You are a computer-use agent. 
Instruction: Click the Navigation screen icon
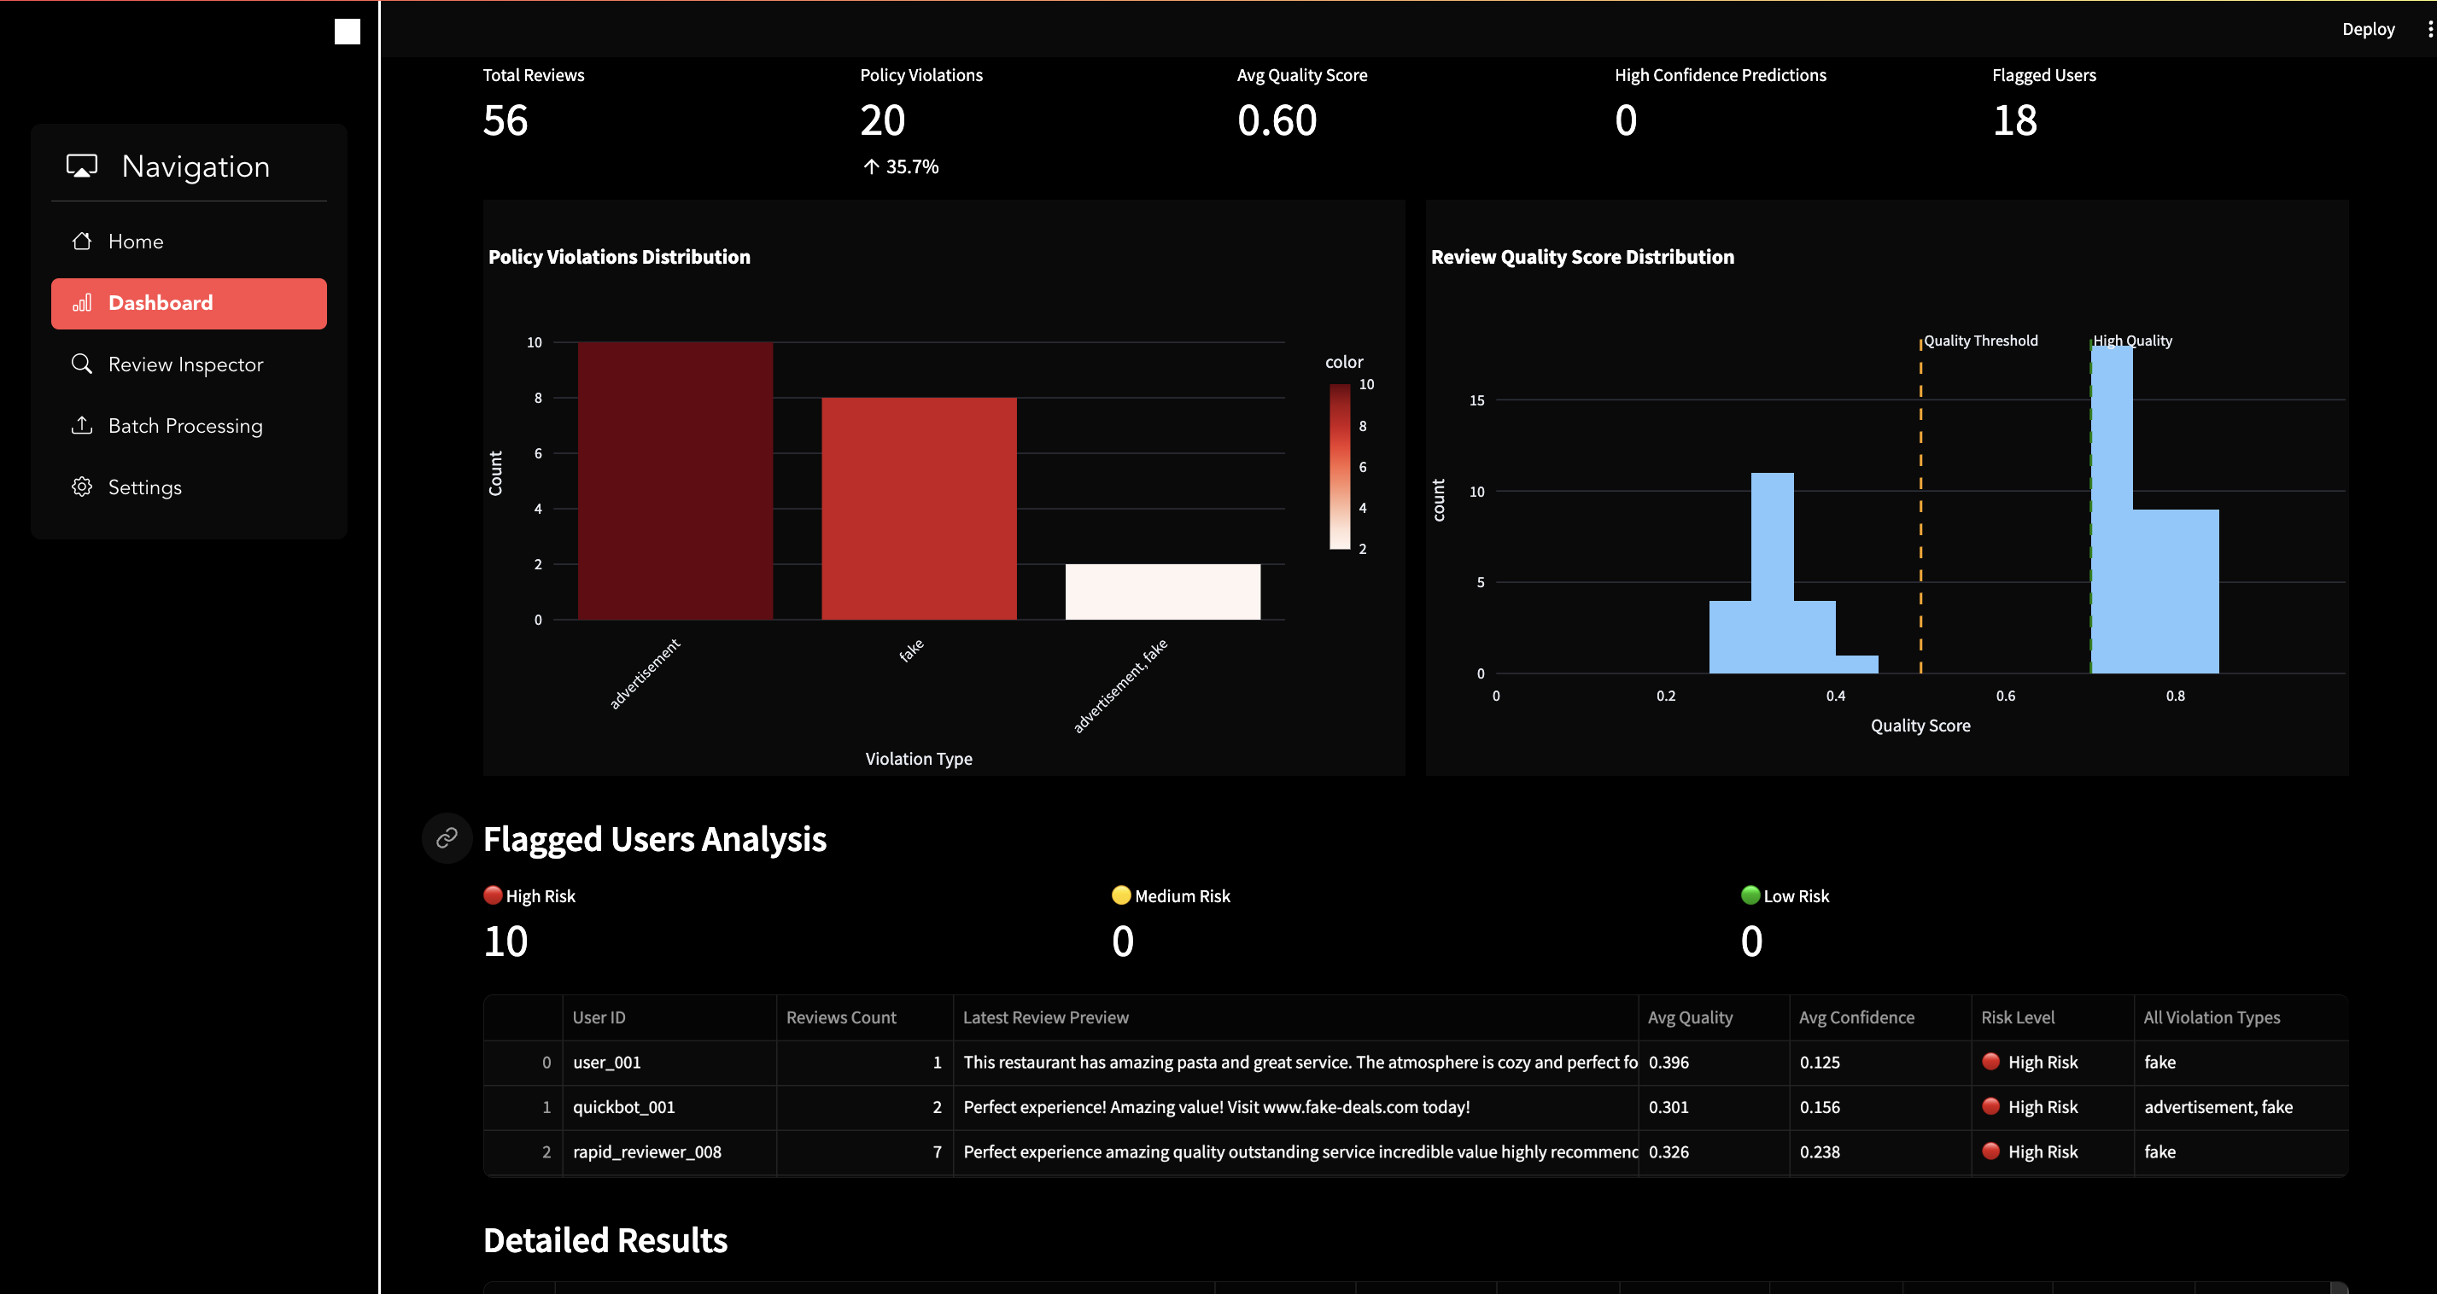pos(82,166)
